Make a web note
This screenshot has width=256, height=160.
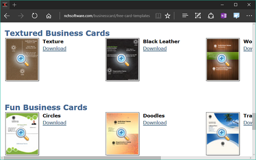[x=198, y=16]
